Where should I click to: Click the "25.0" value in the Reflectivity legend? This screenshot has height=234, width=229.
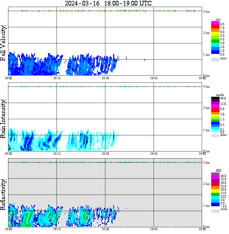click(x=223, y=186)
